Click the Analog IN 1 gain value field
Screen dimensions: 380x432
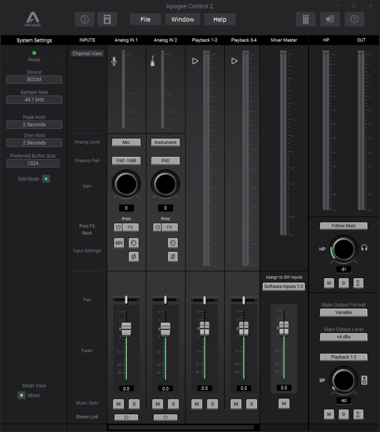point(126,208)
